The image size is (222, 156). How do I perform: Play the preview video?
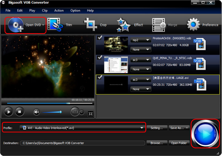click(x=9, y=112)
